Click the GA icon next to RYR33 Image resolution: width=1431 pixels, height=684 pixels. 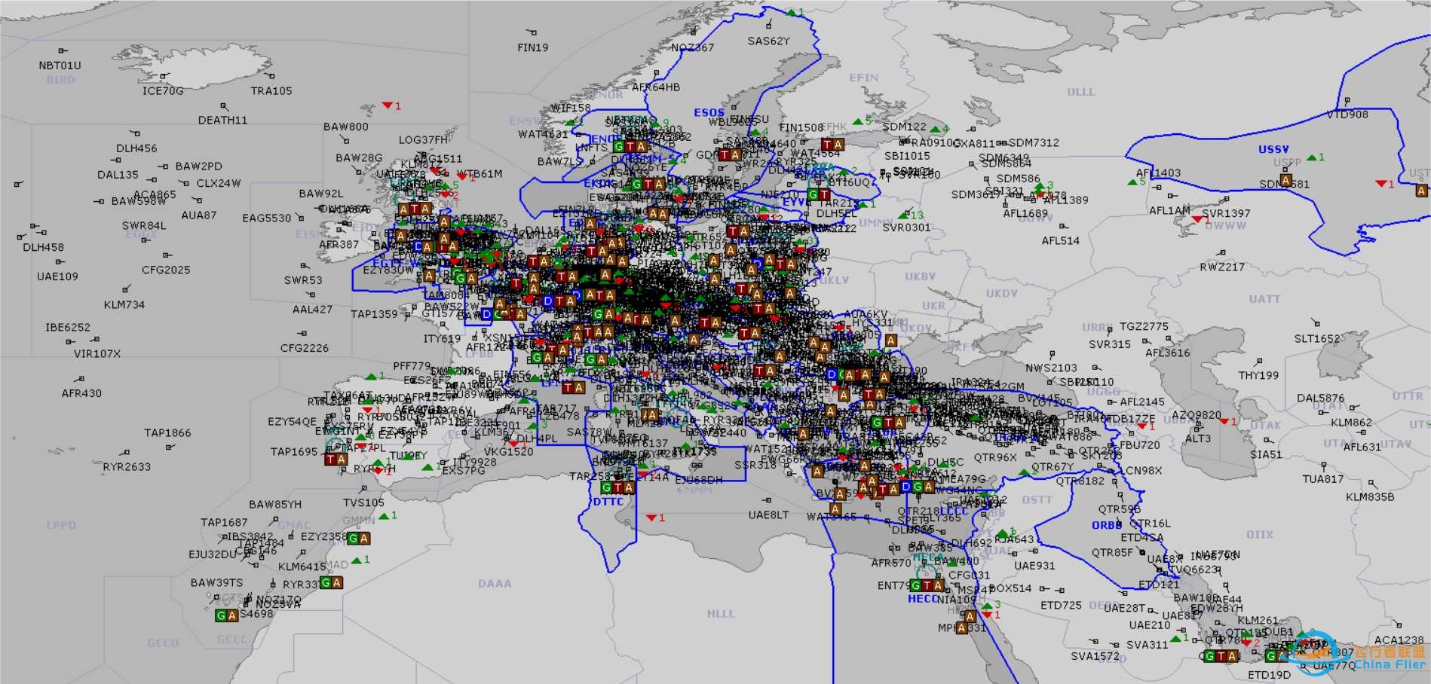pyautogui.click(x=331, y=582)
